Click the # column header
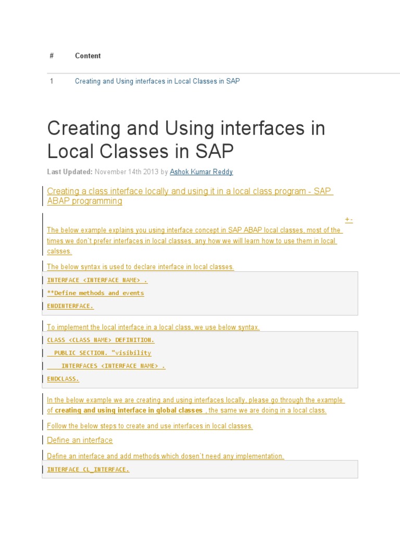This screenshot has height=534, width=400. [x=52, y=56]
